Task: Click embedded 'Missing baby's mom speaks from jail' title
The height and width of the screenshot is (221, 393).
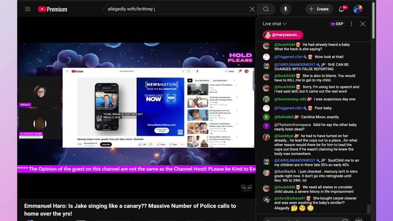Action: coord(110,139)
